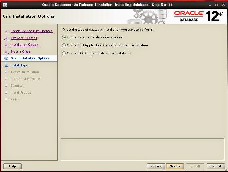The image size is (228, 172).
Task: Select Oracle RAC One Node database installation
Action: (x=64, y=53)
